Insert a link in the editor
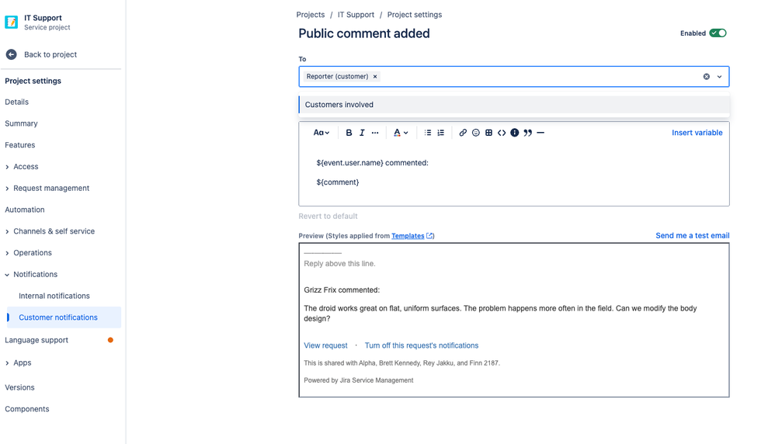Image resolution: width=775 pixels, height=444 pixels. click(463, 133)
